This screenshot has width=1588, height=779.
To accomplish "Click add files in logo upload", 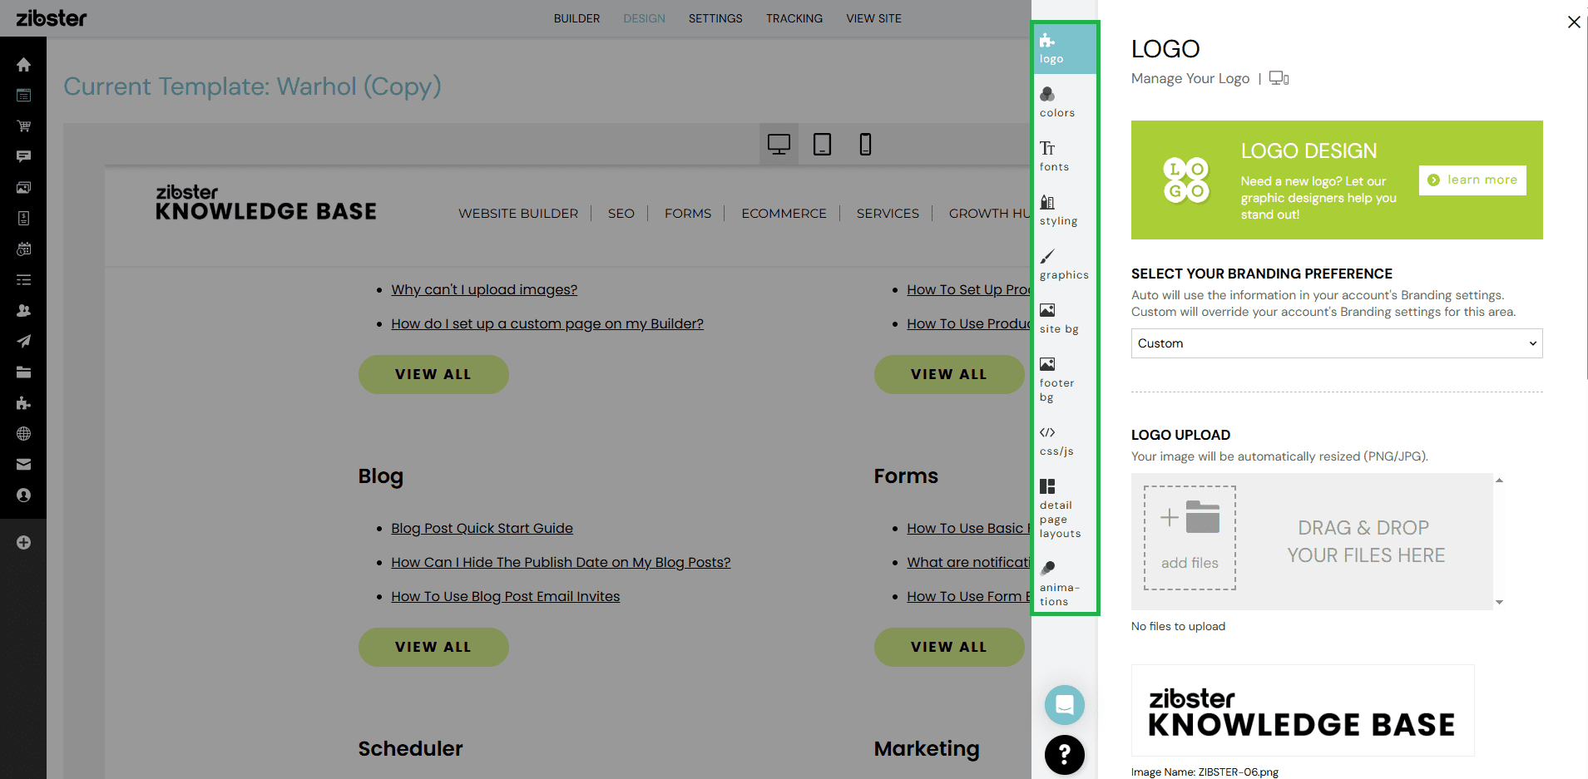I will (1190, 538).
